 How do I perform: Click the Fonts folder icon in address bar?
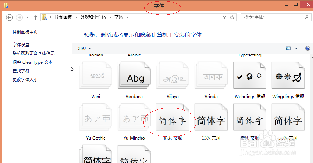tap(44, 17)
